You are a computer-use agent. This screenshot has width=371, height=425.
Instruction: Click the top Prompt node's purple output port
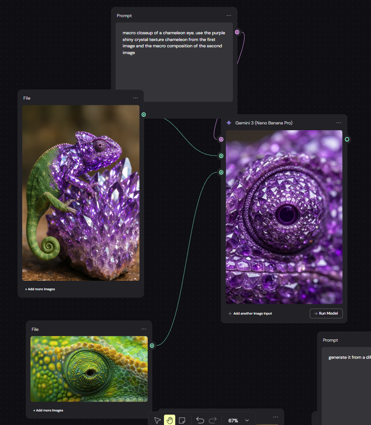(x=237, y=32)
